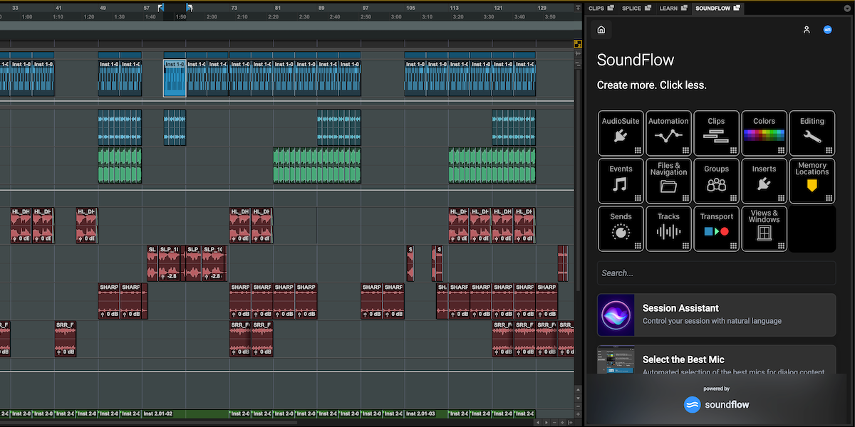Switch to the LEARN tab
855x427 pixels.
pyautogui.click(x=668, y=8)
